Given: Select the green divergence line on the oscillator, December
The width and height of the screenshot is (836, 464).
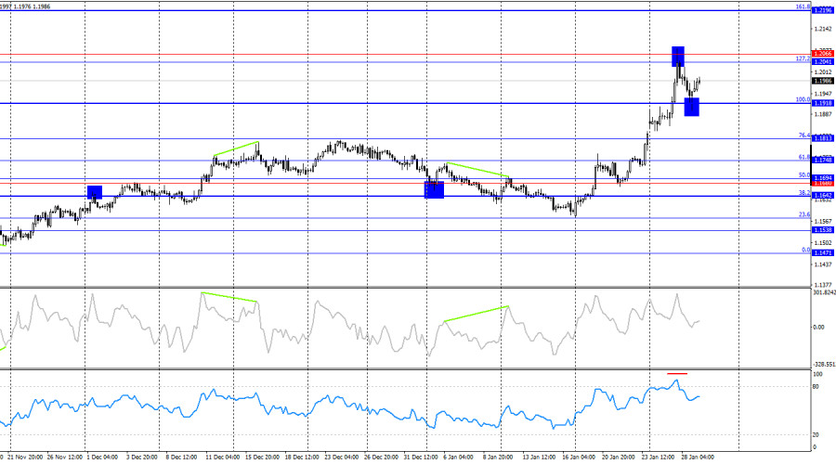Looking at the screenshot, I should coord(229,297).
